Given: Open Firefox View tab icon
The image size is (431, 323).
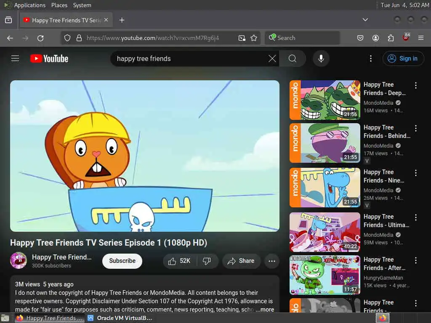Looking at the screenshot, I should coord(8,20).
